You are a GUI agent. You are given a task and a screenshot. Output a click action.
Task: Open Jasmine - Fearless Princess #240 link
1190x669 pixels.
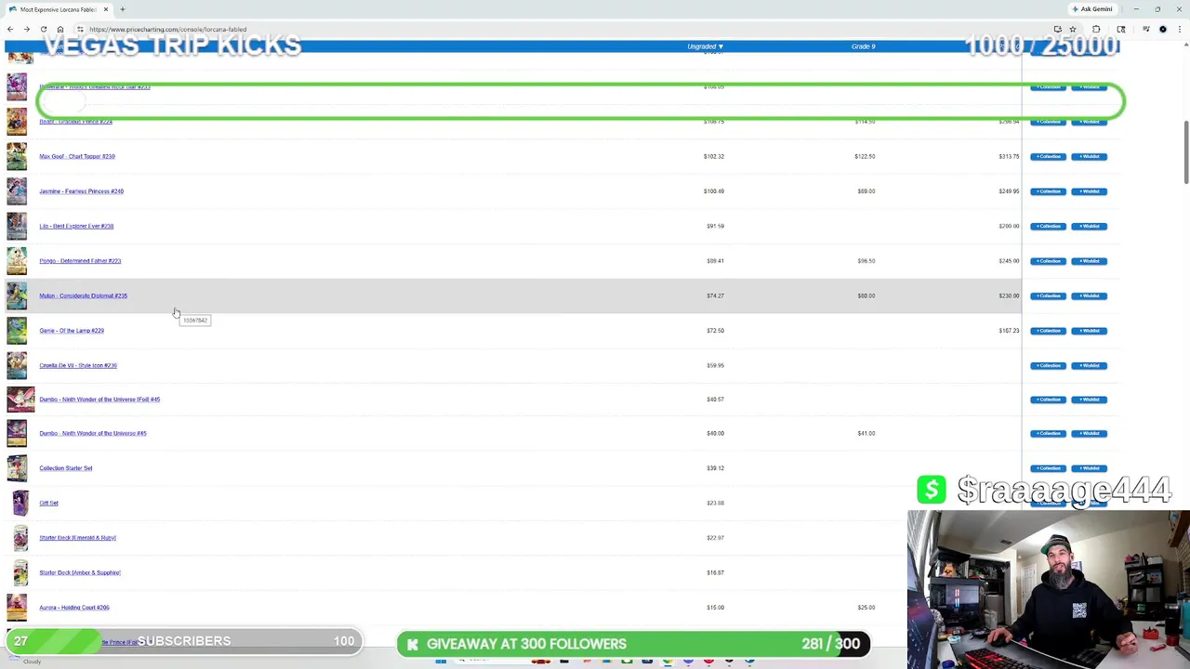(81, 191)
